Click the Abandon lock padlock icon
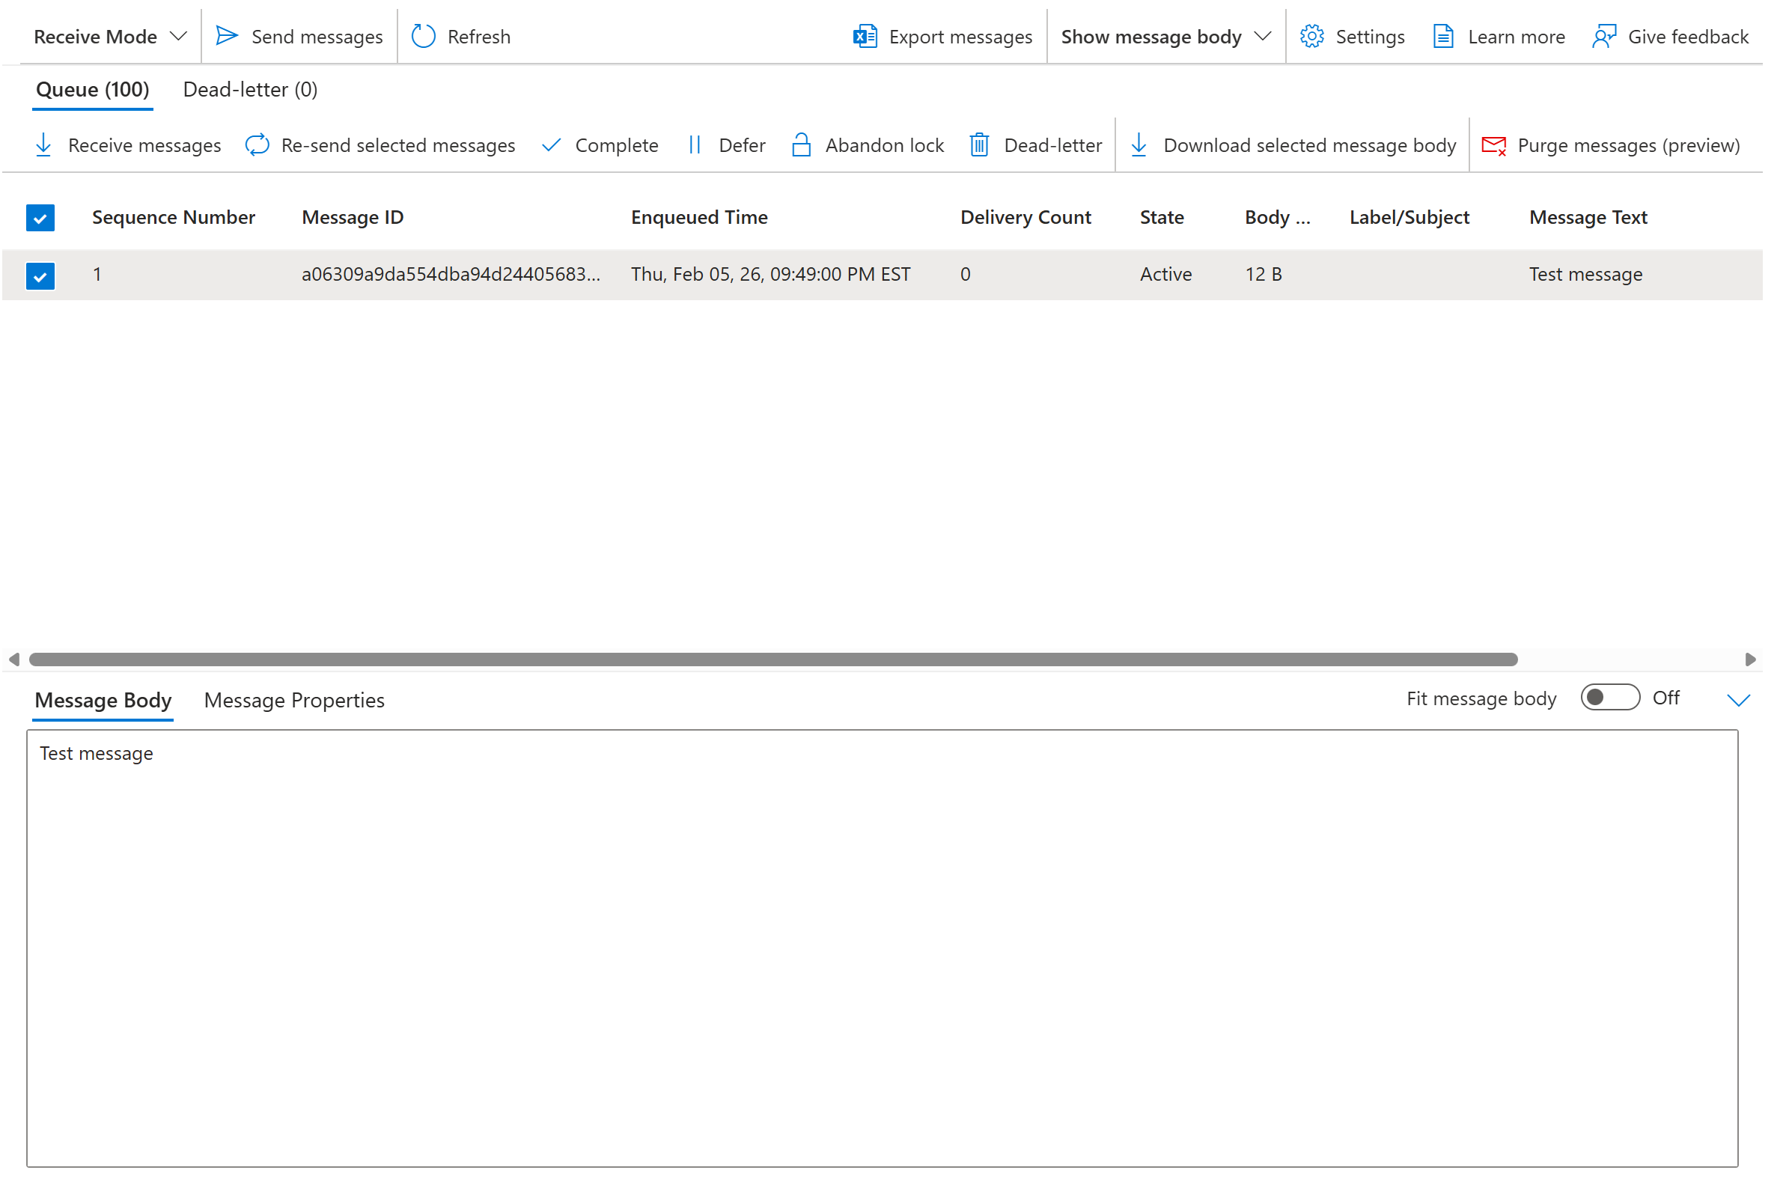Screen dimensions: 1789x1194 (802, 145)
